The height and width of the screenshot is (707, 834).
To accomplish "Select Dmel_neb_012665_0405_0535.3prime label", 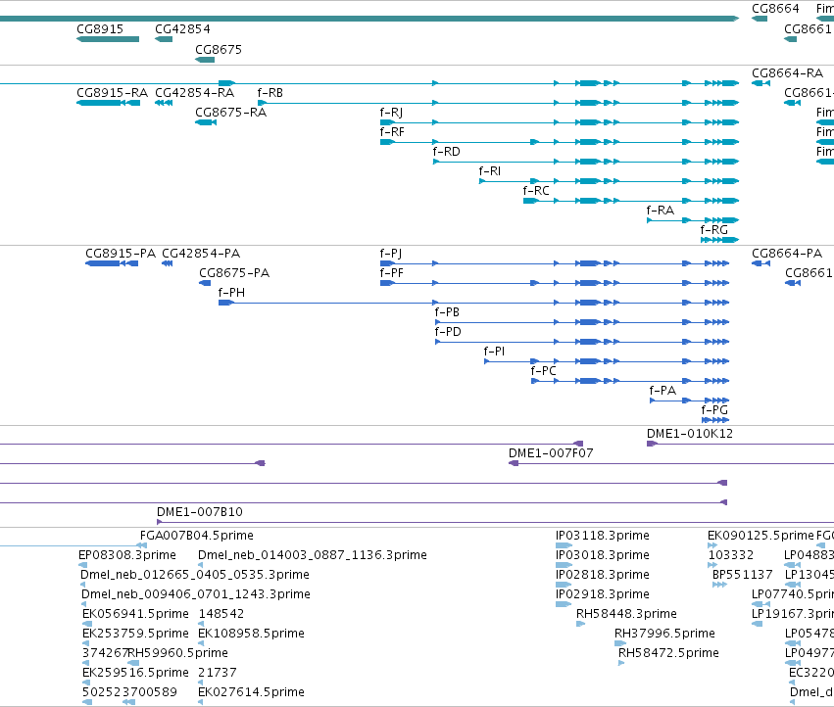I will tap(195, 575).
